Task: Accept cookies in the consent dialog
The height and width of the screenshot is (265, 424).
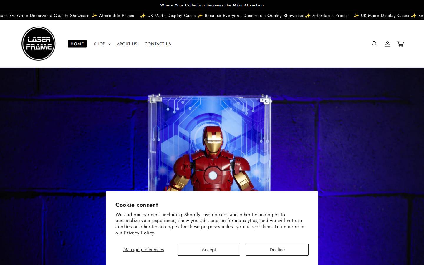Action: 208,249
